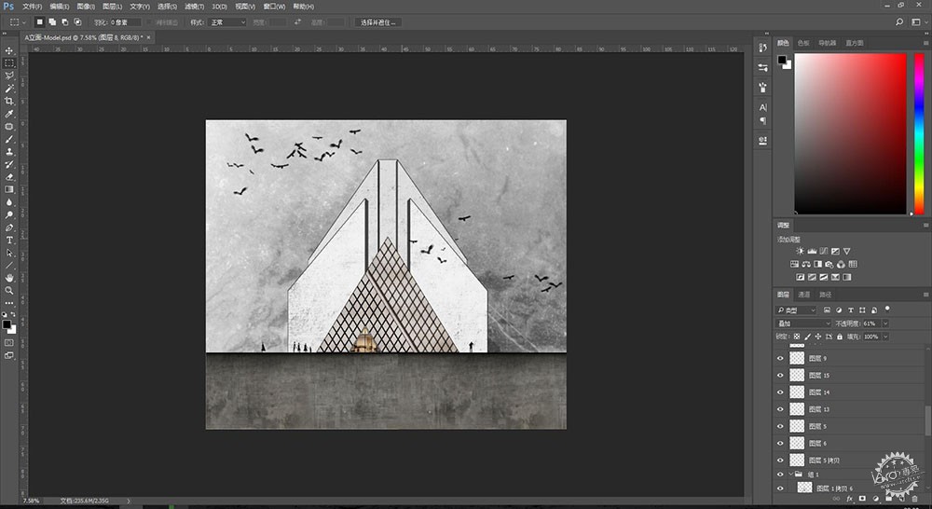Select the Blur tool
This screenshot has width=932, height=509.
(9, 202)
